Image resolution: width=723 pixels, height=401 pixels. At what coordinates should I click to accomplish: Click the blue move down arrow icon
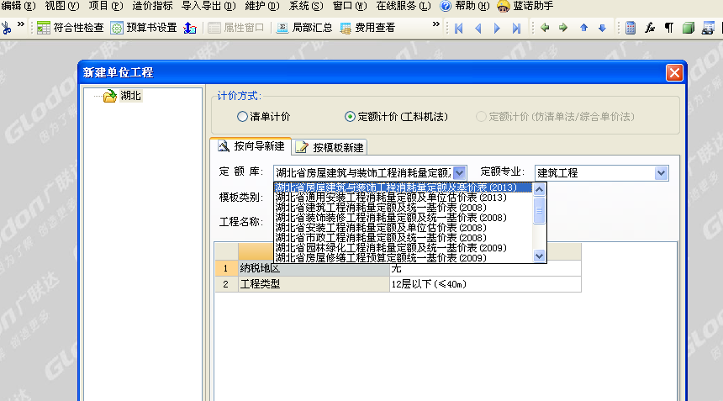coord(602,28)
